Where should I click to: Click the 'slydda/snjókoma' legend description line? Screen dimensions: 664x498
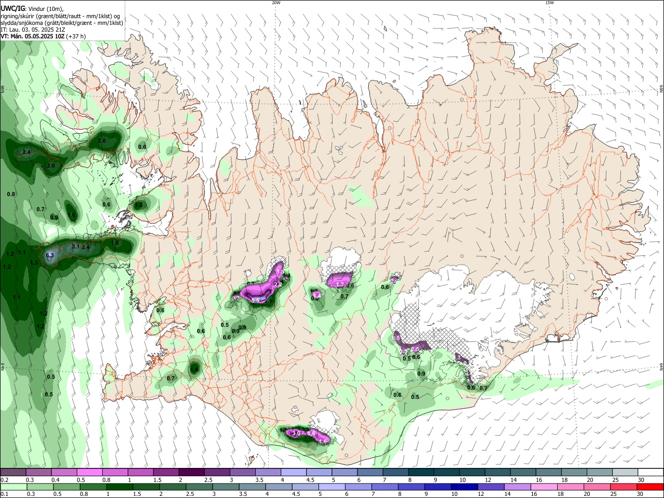coord(62,23)
